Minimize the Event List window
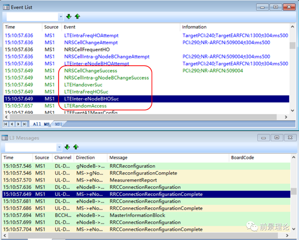Viewport: 299px width, 240px height. click(x=262, y=7)
